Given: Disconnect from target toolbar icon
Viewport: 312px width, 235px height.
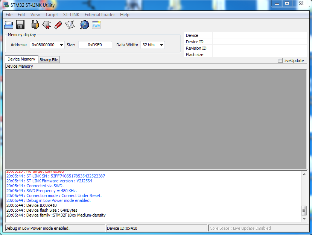Looking at the screenshot, I should point(47,25).
